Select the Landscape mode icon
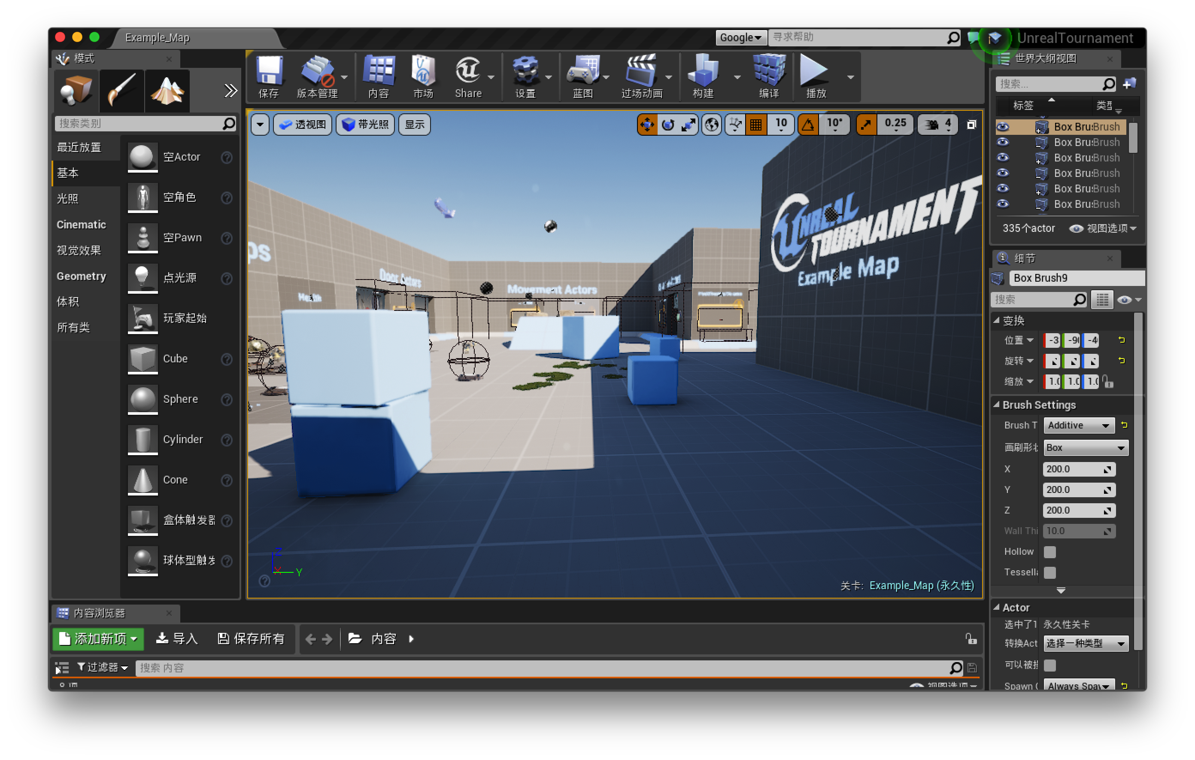This screenshot has width=1195, height=760. 167,90
